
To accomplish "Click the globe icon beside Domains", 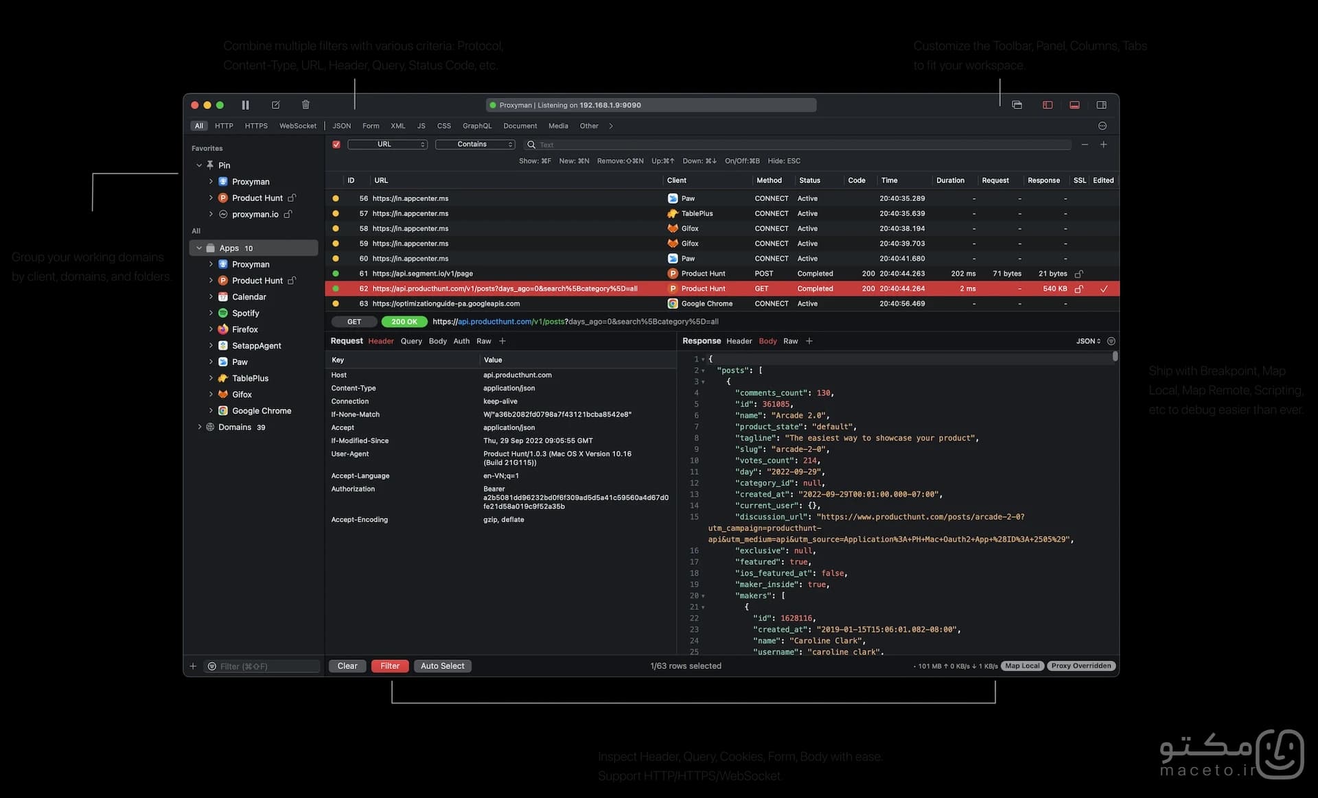I will 210,427.
